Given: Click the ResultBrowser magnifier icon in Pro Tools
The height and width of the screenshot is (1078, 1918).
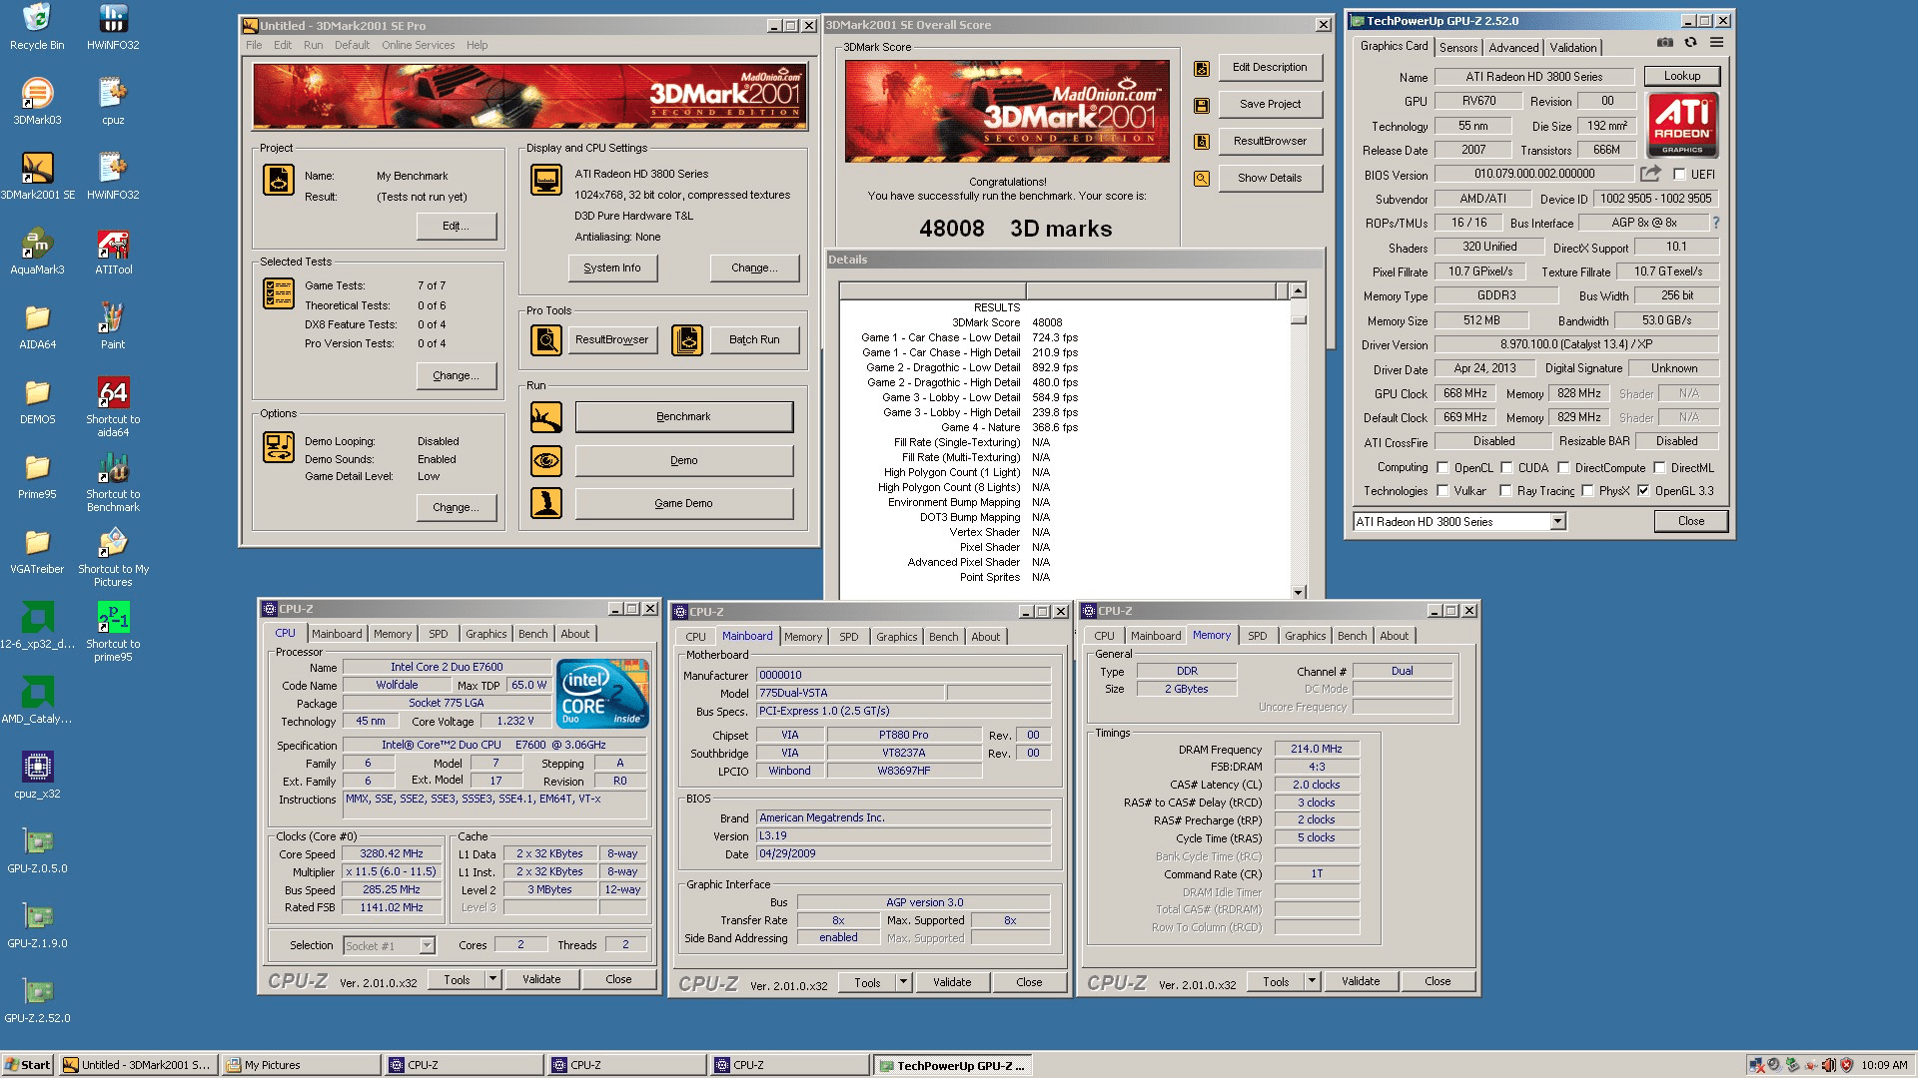Looking at the screenshot, I should pyautogui.click(x=546, y=340).
